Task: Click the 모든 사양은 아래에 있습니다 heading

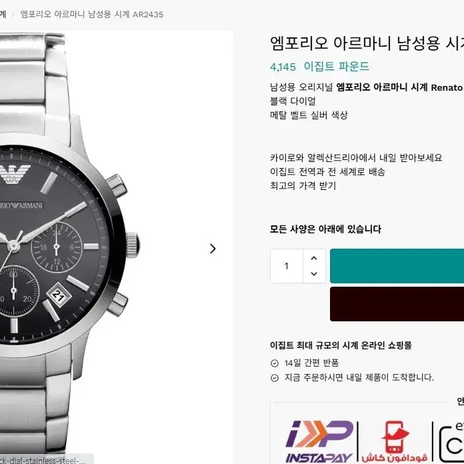Action: 325,229
